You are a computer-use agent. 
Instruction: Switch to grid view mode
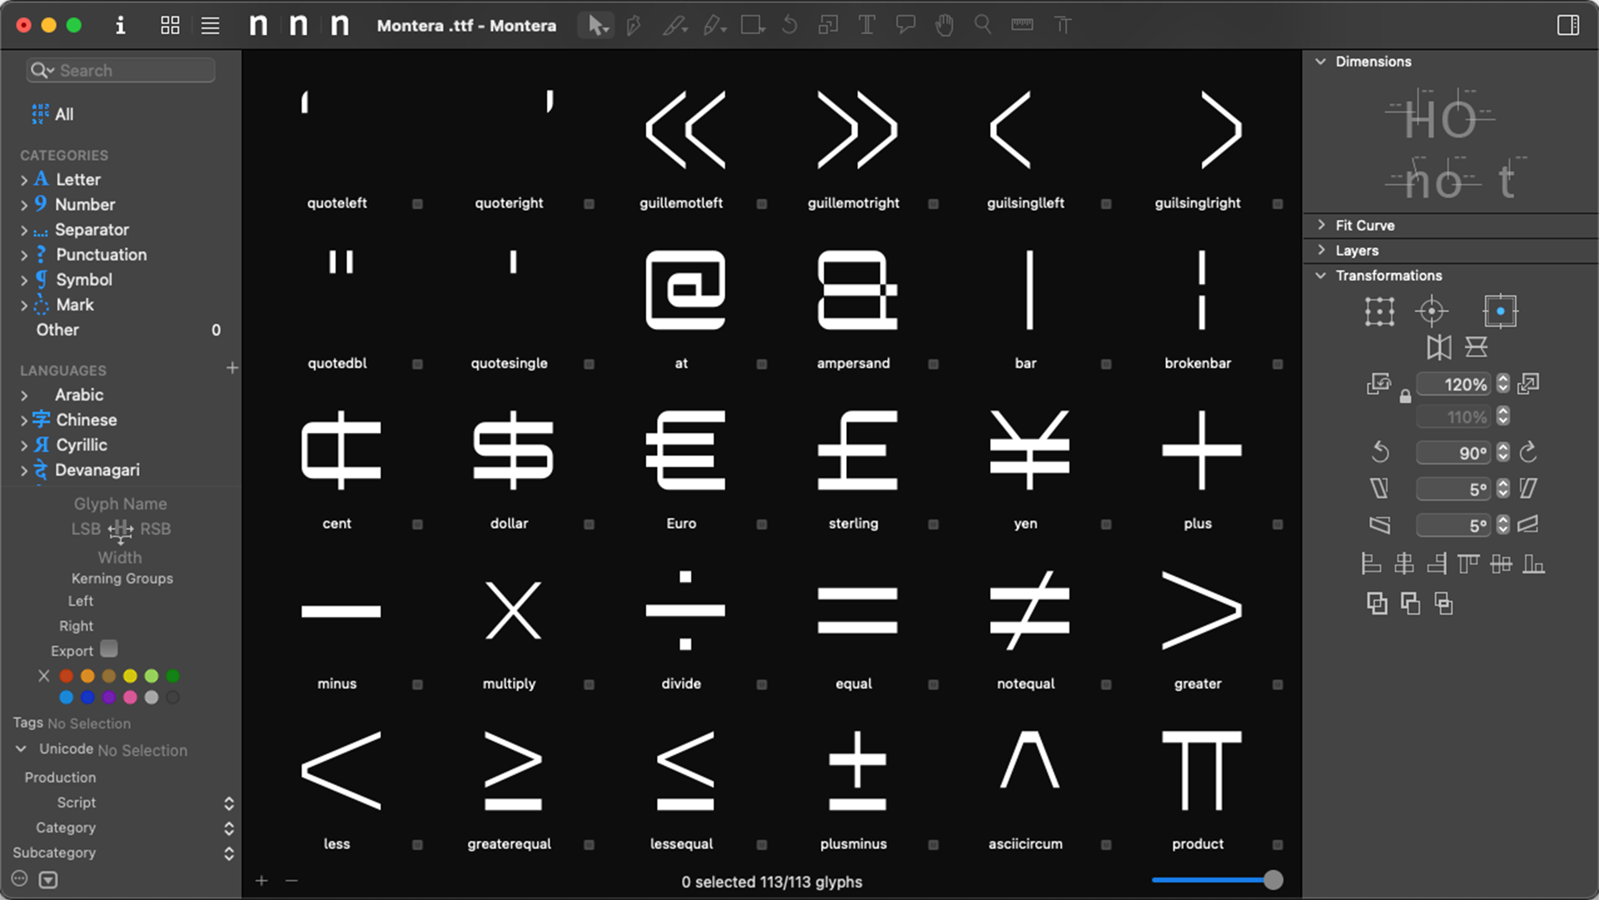pos(170,25)
